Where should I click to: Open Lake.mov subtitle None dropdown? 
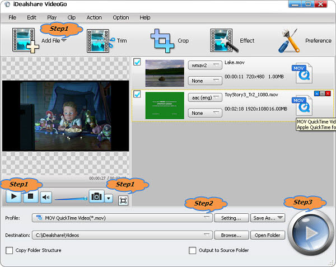click(205, 81)
